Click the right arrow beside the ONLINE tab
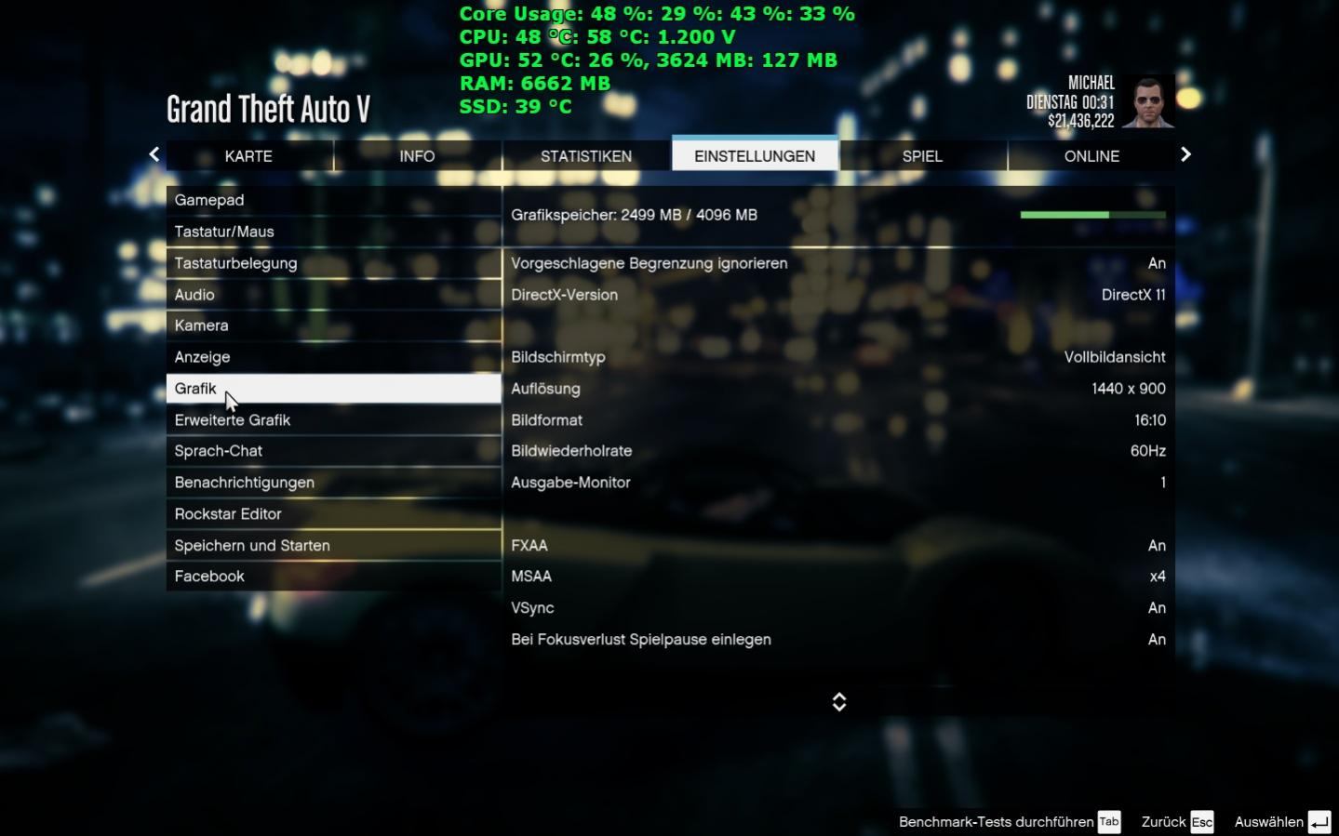 pyautogui.click(x=1185, y=154)
